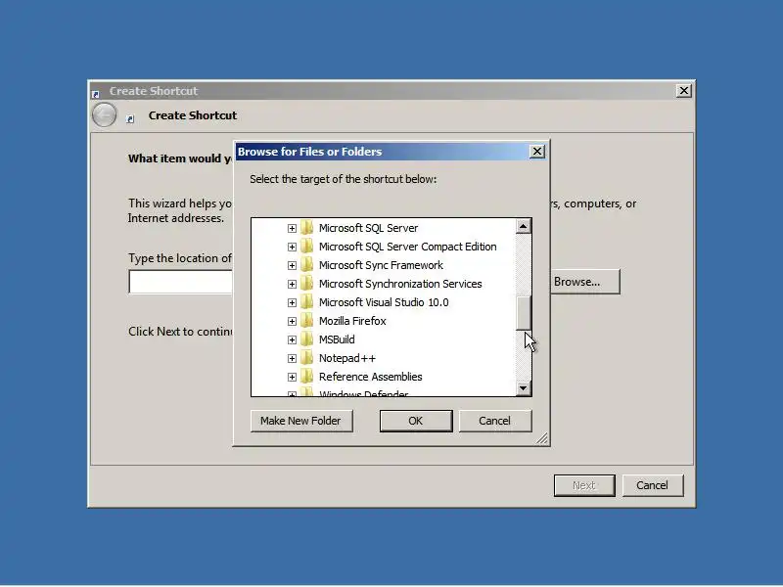Viewport: 783px width, 587px height.
Task: Expand the Microsoft SQL Server folder
Action: click(292, 229)
